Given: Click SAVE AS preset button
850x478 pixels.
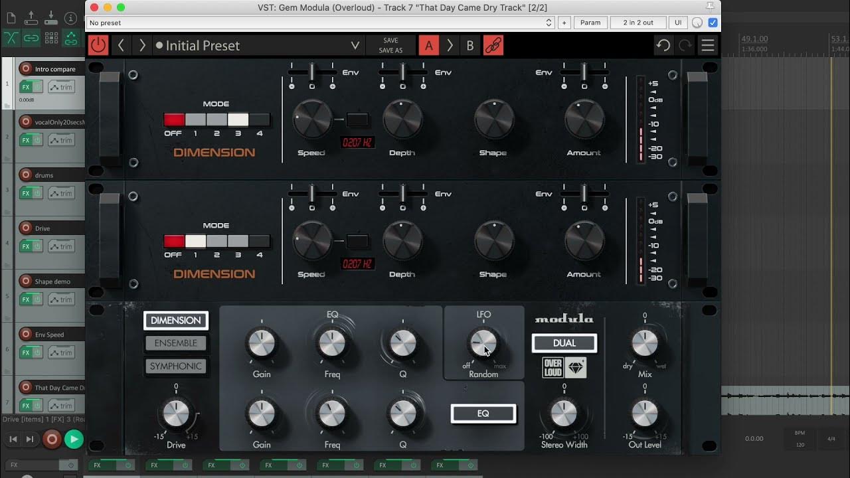Looking at the screenshot, I should [391, 50].
